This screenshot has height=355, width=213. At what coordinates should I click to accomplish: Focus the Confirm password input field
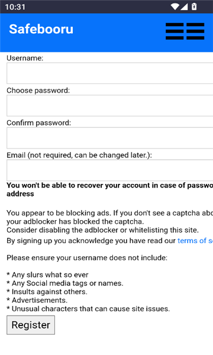[110, 138]
